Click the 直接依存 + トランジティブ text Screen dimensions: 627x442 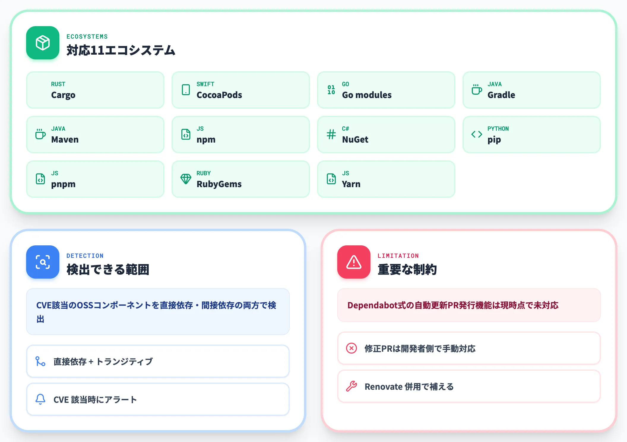pos(103,362)
